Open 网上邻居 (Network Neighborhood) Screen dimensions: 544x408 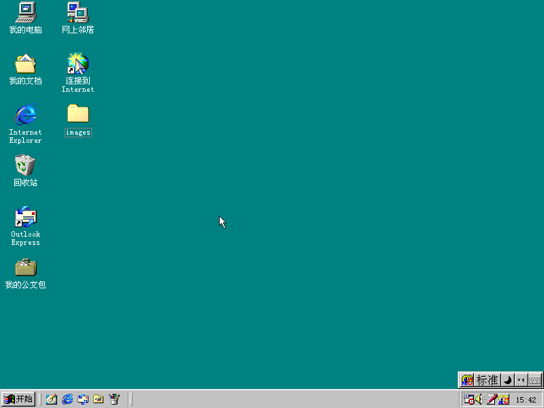77,17
